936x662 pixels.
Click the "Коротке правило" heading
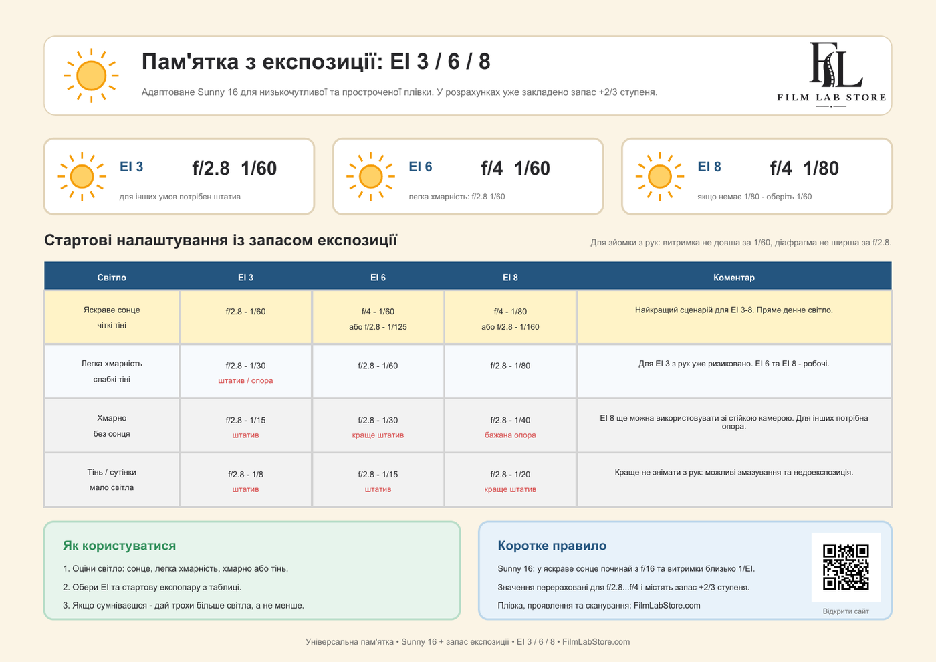(x=552, y=546)
